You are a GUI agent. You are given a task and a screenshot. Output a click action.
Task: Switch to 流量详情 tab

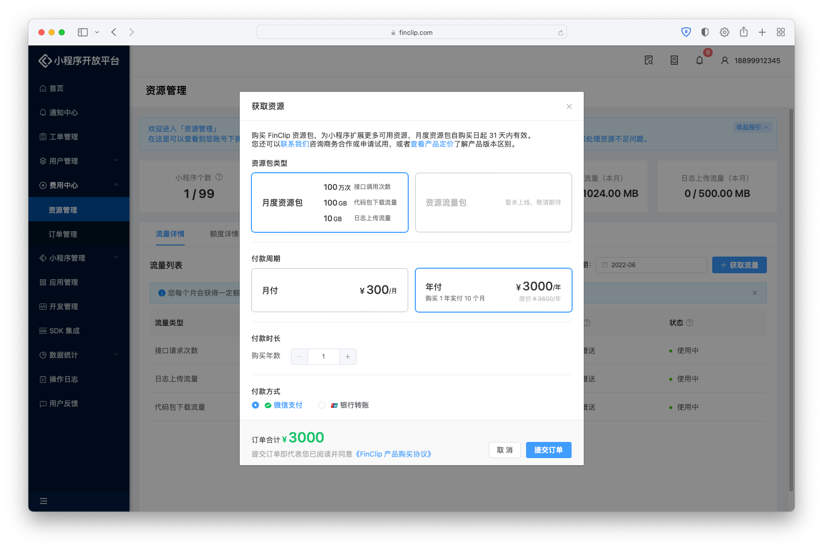(x=170, y=234)
